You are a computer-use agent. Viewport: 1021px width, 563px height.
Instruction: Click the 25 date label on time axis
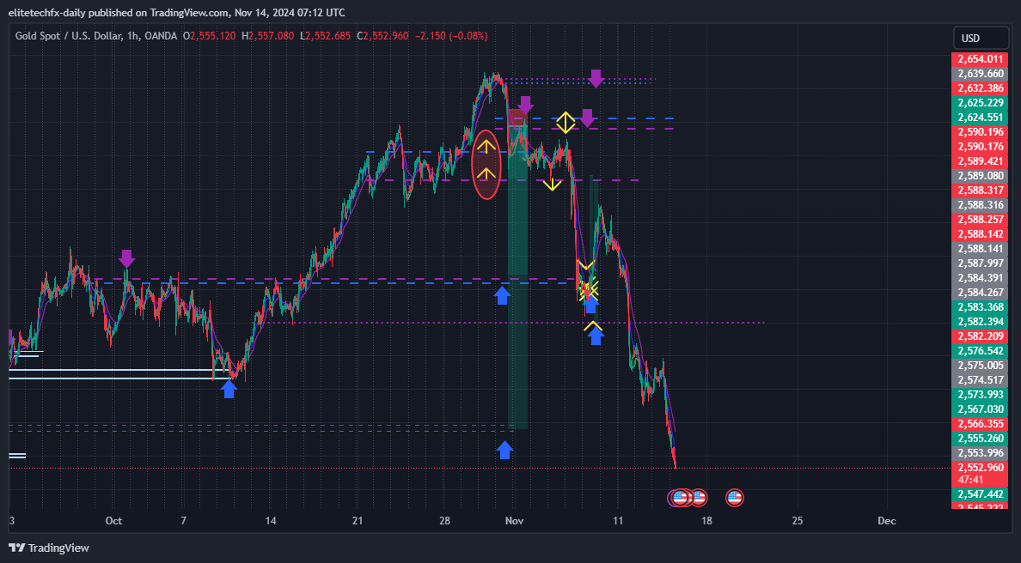pyautogui.click(x=798, y=521)
